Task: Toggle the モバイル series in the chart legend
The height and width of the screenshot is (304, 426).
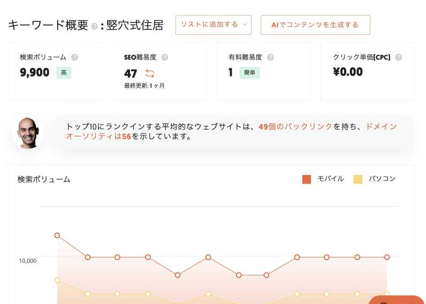Action: tap(323, 179)
